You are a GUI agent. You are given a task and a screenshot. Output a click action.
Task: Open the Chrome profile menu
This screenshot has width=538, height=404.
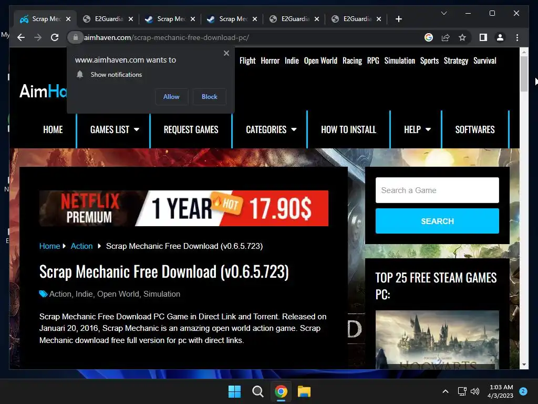tap(500, 37)
